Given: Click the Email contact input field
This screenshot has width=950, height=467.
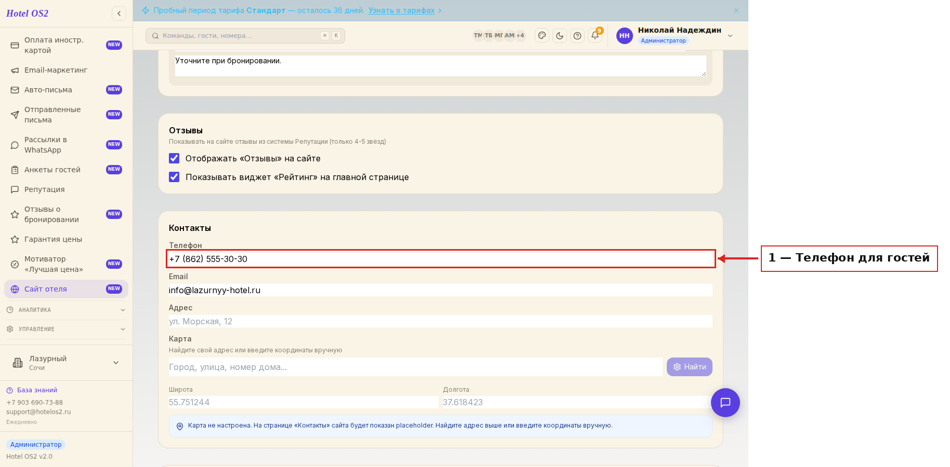Looking at the screenshot, I should pos(440,290).
